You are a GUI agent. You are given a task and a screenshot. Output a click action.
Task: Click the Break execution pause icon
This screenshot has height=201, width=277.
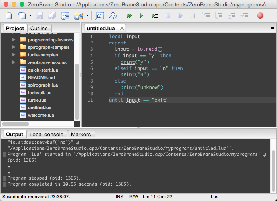point(193,15)
